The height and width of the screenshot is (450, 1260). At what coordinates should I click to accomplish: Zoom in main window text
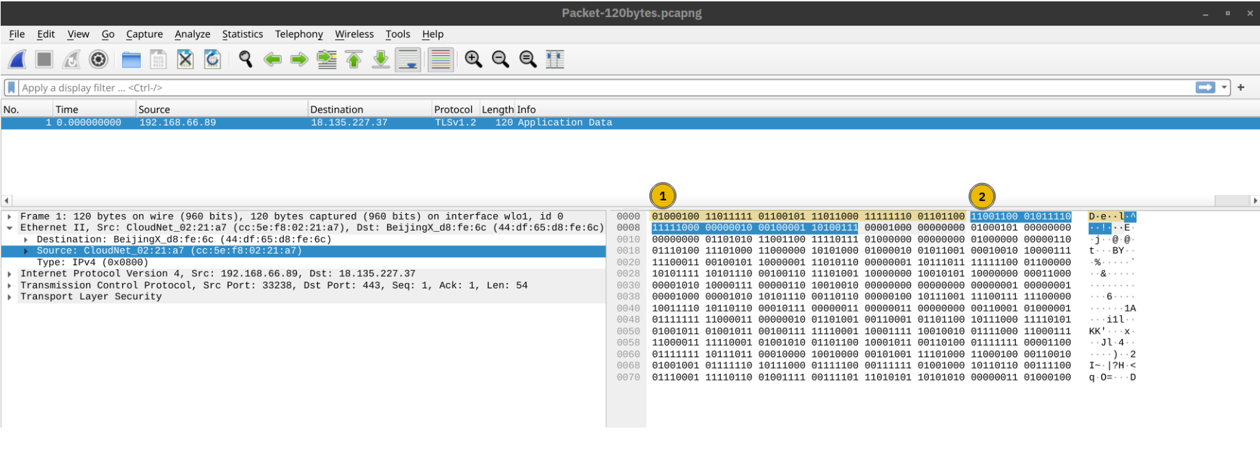(x=474, y=60)
